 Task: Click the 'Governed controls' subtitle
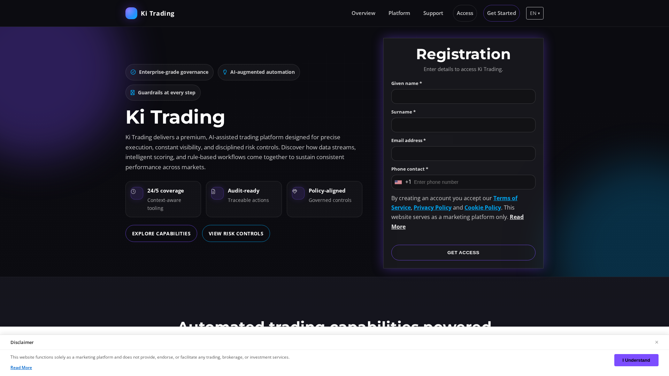pos(330,200)
